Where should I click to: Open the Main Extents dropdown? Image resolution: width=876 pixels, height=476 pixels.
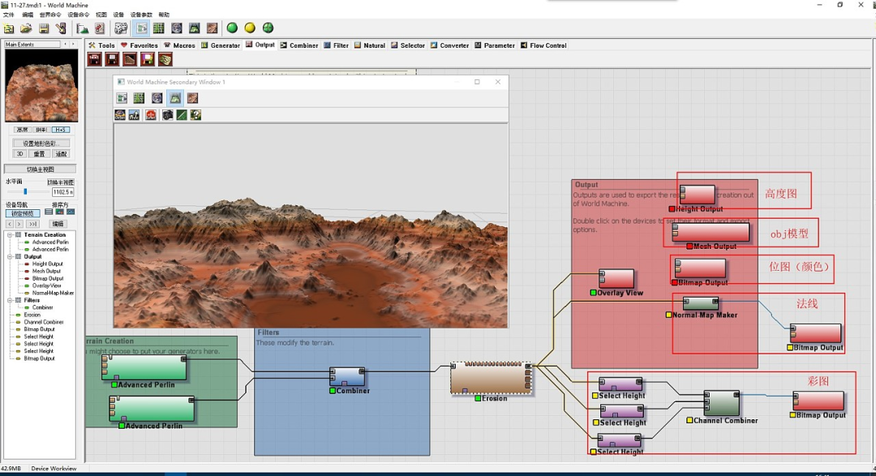(32, 44)
